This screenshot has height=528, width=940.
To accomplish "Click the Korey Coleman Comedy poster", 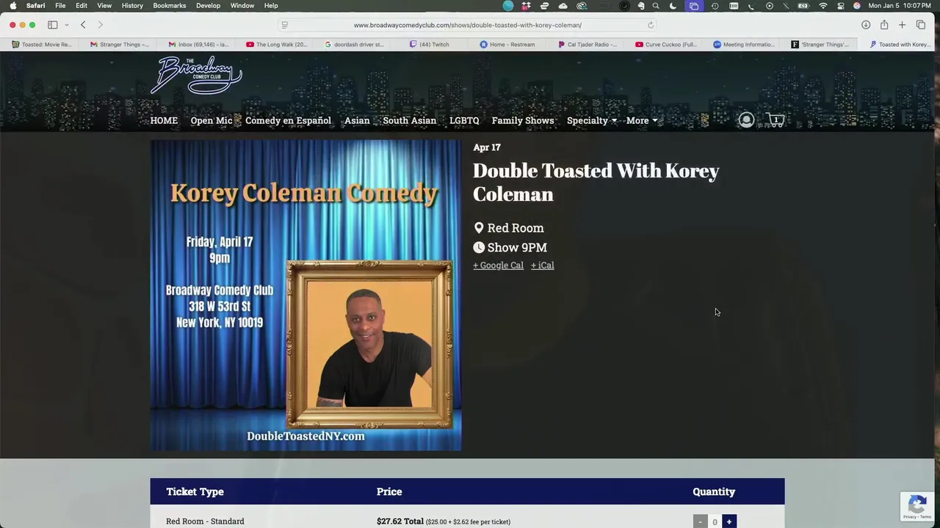I will coord(306,295).
